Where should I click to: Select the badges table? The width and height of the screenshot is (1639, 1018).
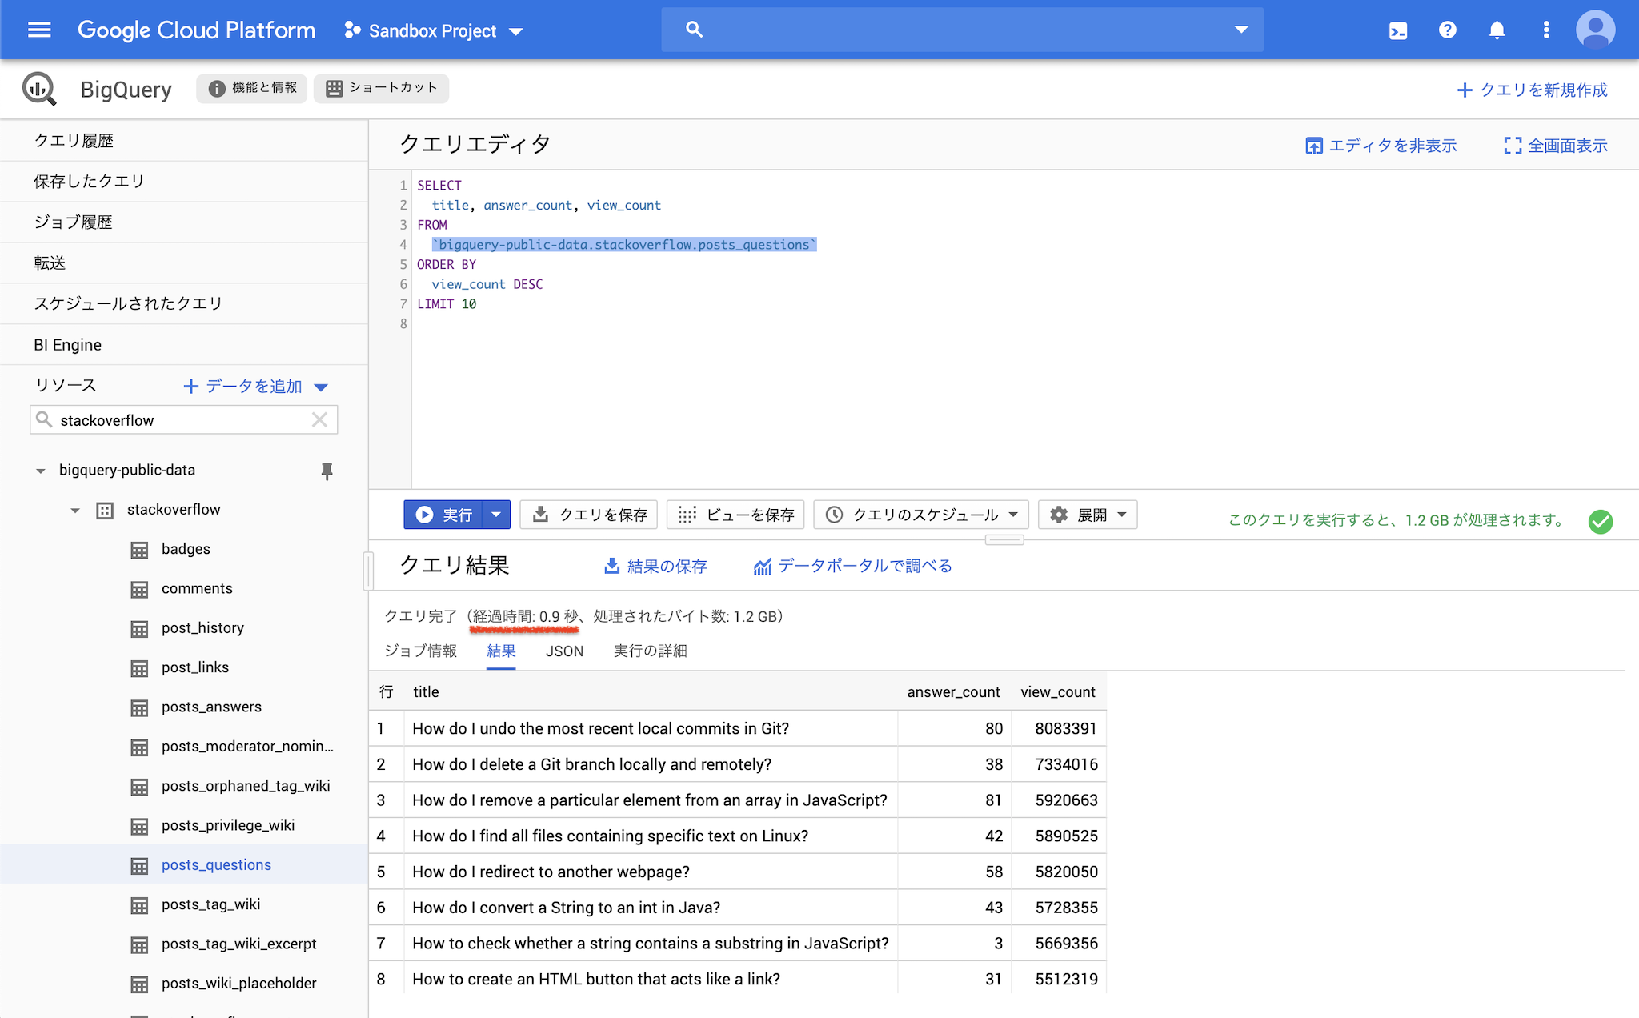pyautogui.click(x=186, y=550)
